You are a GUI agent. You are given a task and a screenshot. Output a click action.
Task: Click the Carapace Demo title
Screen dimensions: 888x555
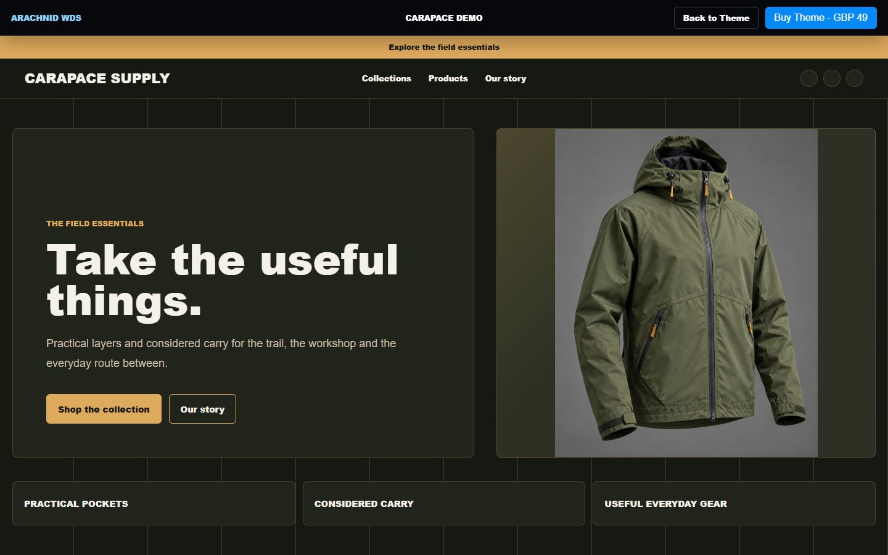[444, 18]
